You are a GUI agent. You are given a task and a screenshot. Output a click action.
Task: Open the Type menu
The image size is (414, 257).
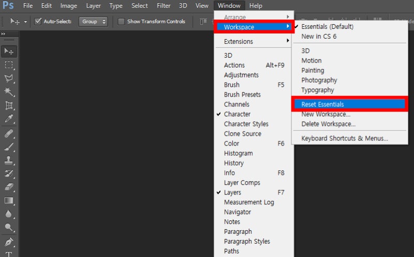[x=116, y=6]
